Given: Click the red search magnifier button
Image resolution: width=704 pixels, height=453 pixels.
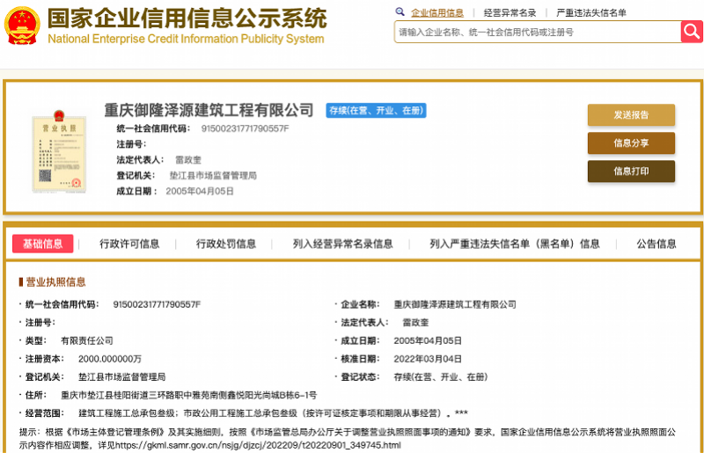Looking at the screenshot, I should coord(692,32).
